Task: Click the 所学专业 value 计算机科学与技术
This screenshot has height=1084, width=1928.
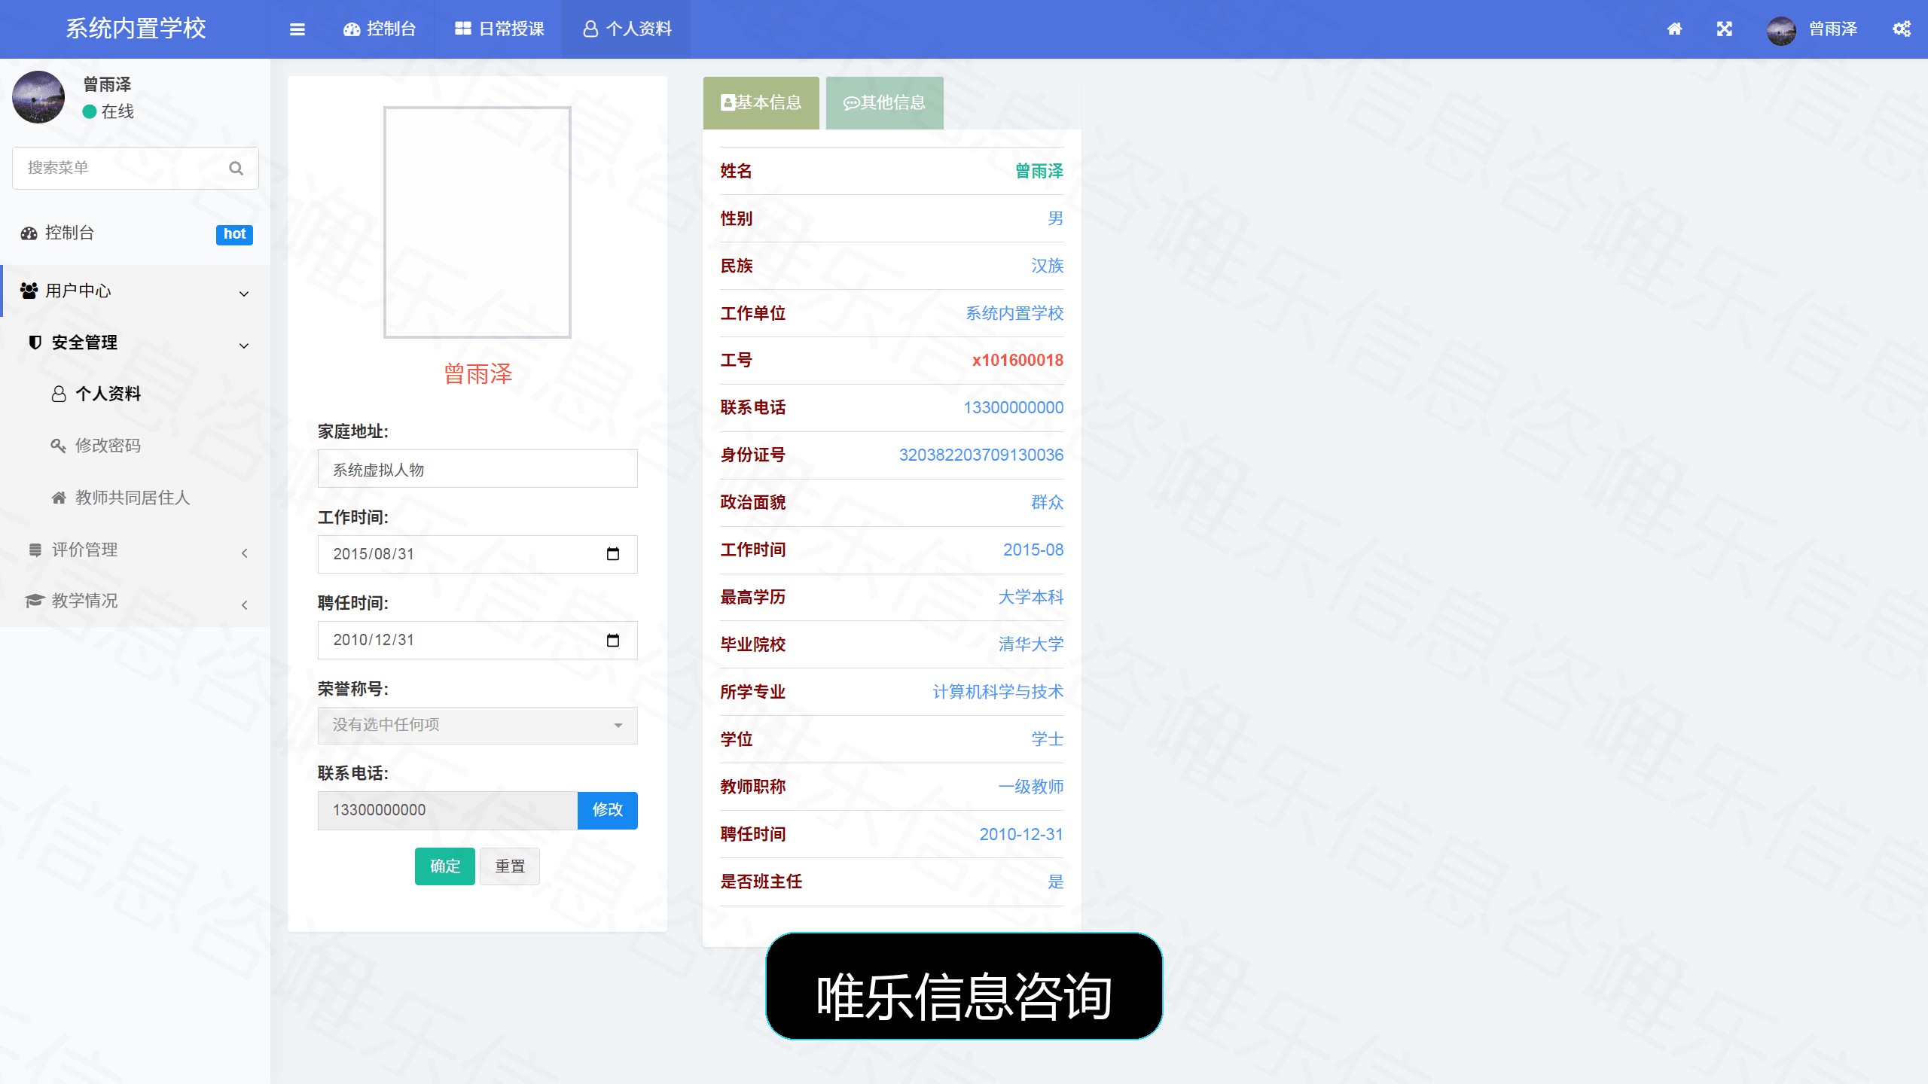Action: 998,693
